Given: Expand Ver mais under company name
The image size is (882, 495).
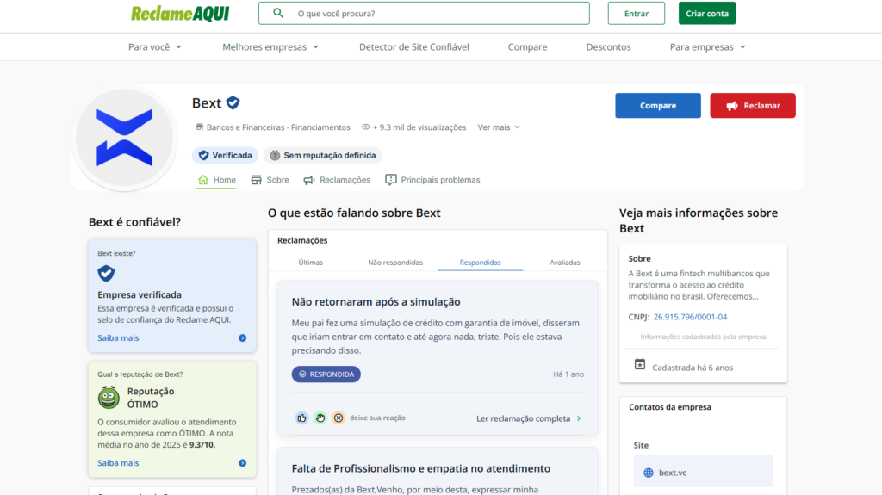Looking at the screenshot, I should click(499, 127).
